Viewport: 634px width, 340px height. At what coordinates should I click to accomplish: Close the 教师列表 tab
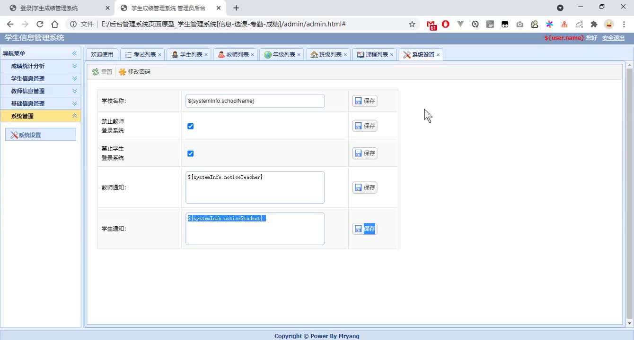point(252,55)
